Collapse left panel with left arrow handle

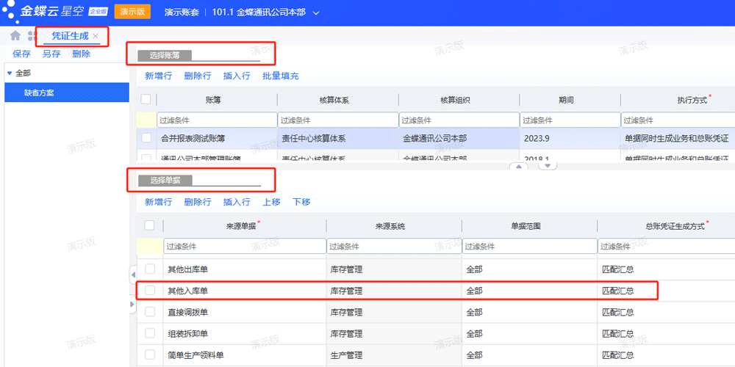[x=132, y=275]
